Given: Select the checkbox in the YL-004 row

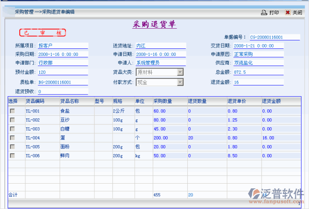Looking at the screenshot, I should [x=12, y=138].
